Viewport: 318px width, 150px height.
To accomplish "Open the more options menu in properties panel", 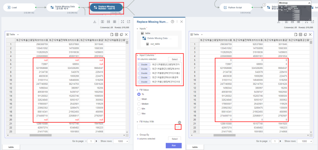I will click(x=177, y=22).
